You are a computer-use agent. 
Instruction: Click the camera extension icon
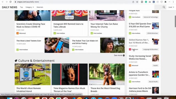150,2
